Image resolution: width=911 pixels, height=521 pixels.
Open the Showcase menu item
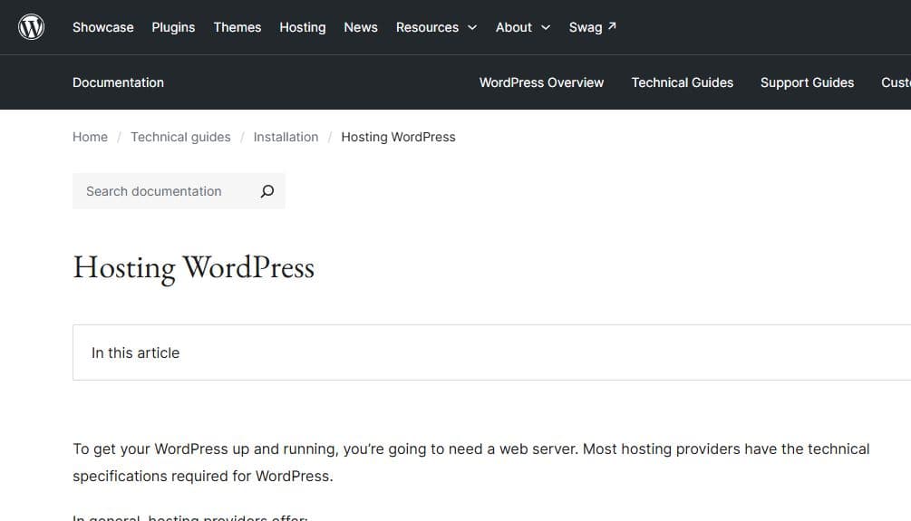pos(102,27)
